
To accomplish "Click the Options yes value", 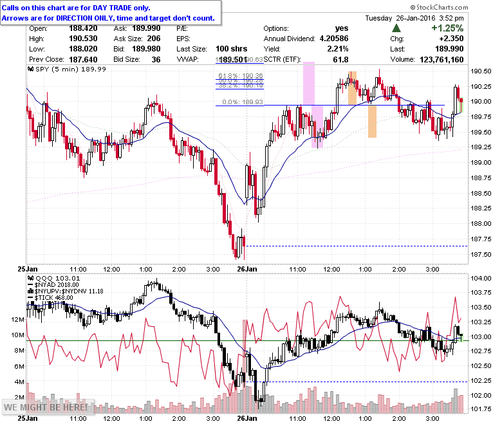I will click(342, 28).
